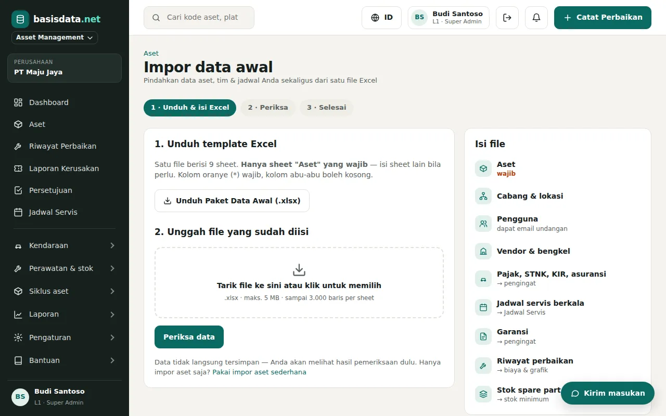Open Laporan Kerusakan in the sidebar
666x416 pixels.
tap(65, 168)
